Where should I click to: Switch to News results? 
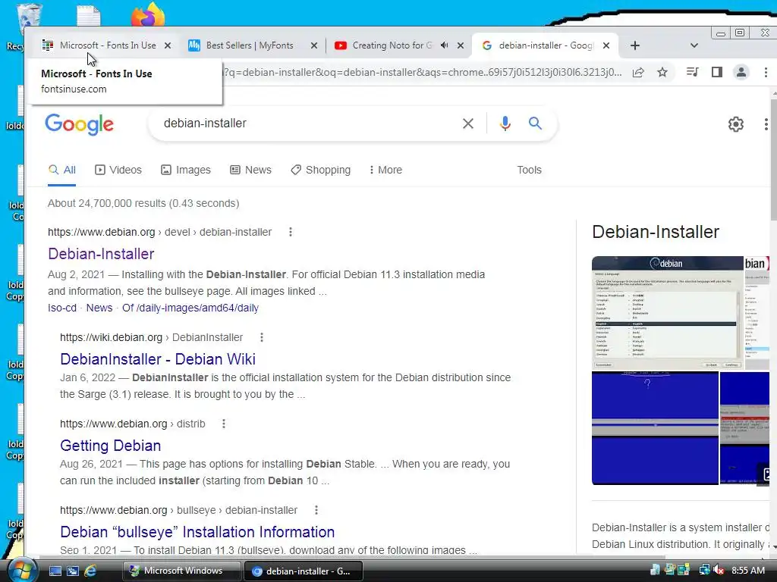250,170
